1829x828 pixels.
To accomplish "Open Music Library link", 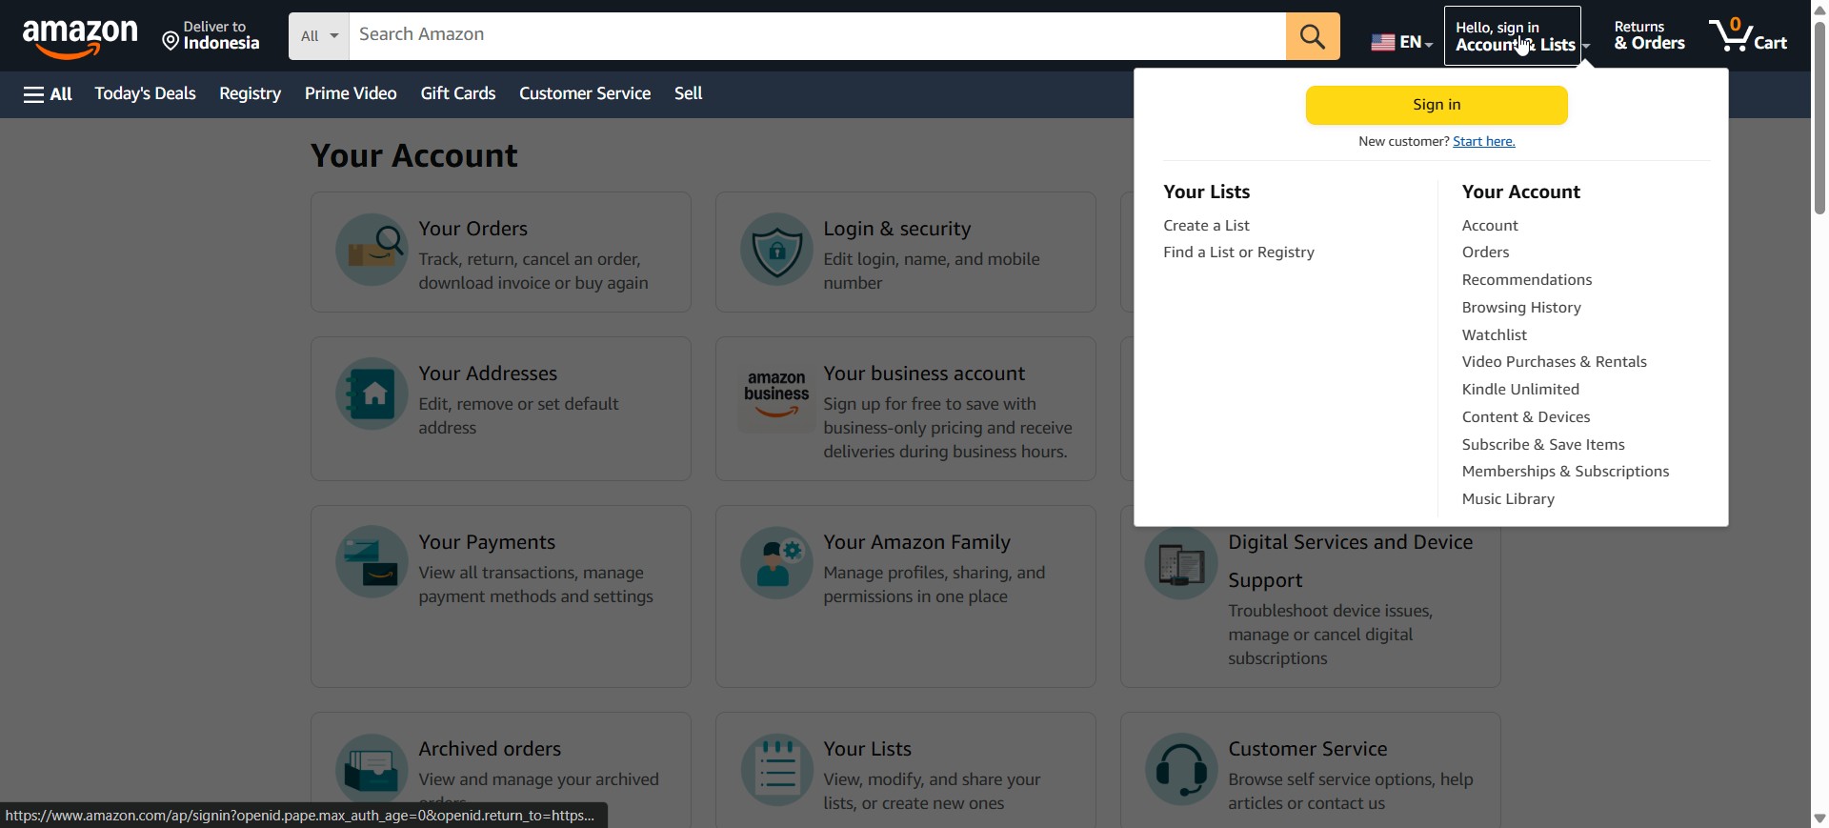I will click(x=1508, y=499).
